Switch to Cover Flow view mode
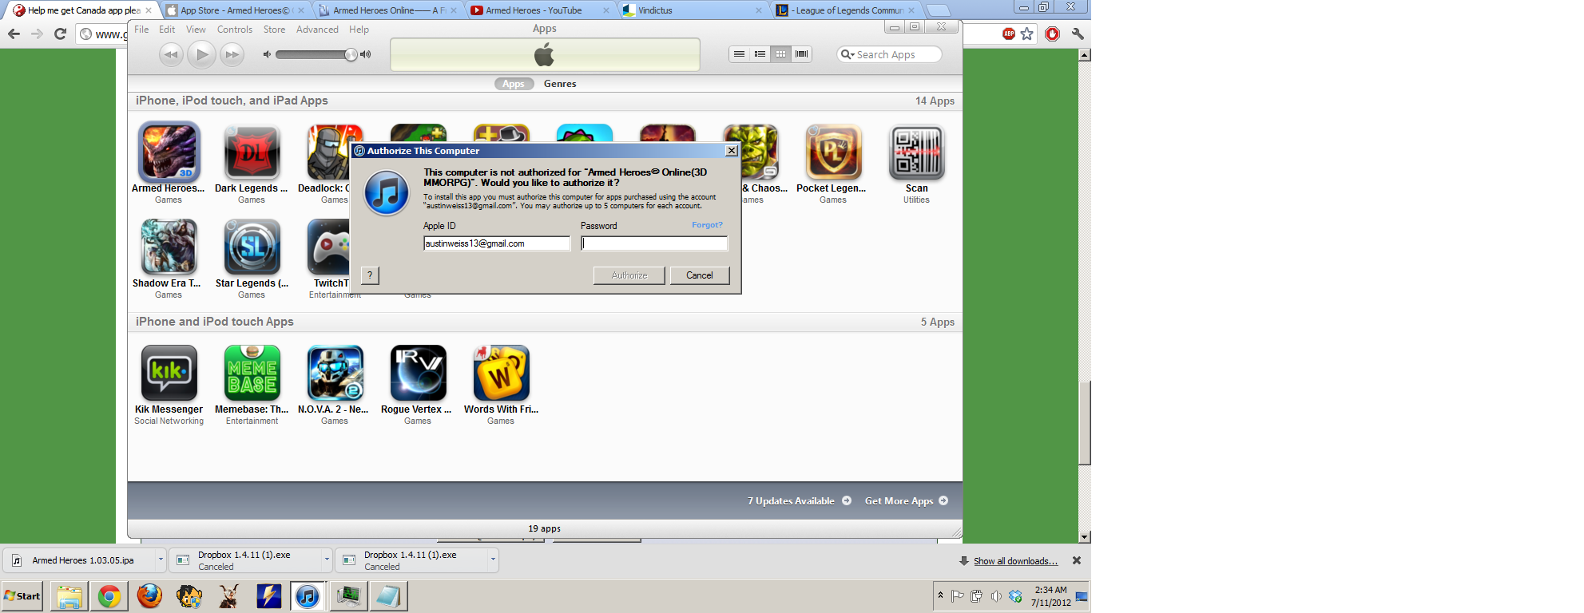1584x613 pixels. [801, 54]
